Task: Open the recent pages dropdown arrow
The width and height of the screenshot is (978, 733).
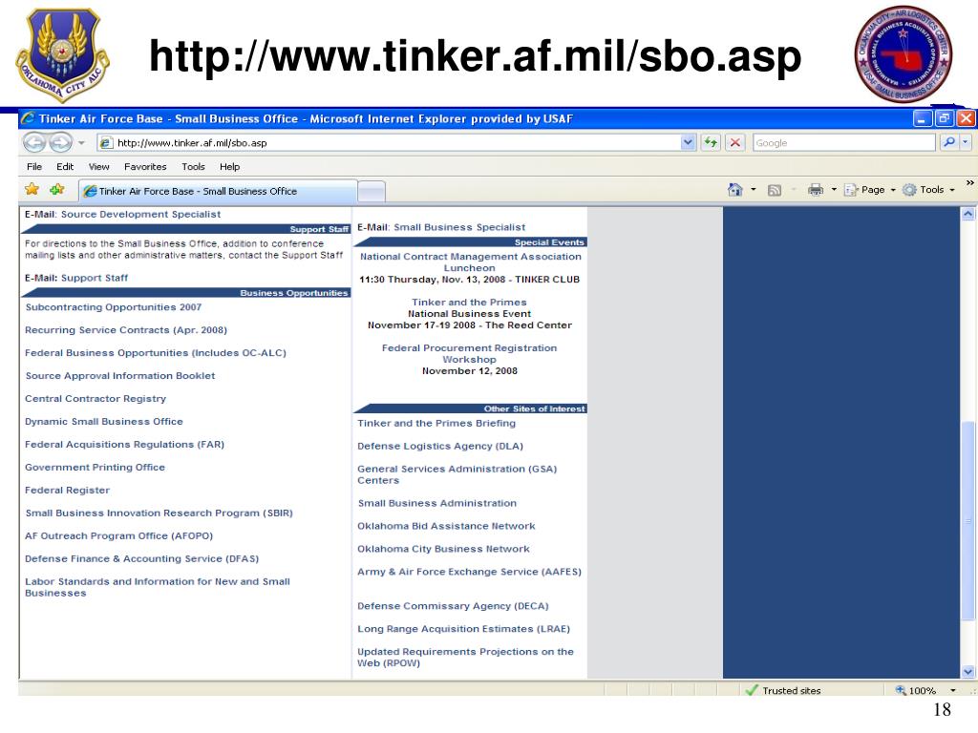Action: click(81, 143)
